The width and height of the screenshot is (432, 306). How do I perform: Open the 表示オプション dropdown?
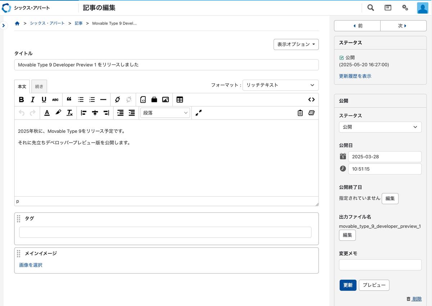[296, 44]
